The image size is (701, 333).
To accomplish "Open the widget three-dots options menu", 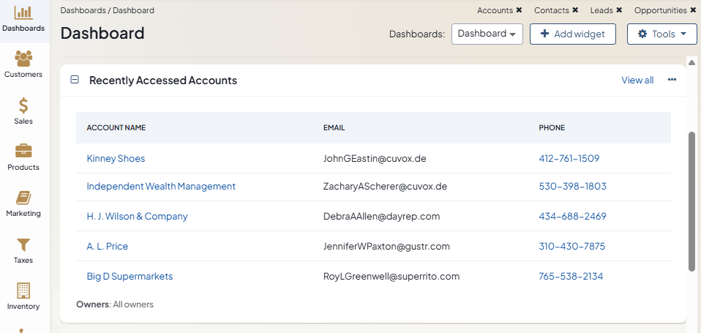I will (x=672, y=81).
